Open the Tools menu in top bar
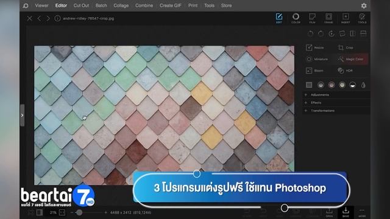Image resolution: width=390 pixels, height=219 pixels. click(209, 5)
